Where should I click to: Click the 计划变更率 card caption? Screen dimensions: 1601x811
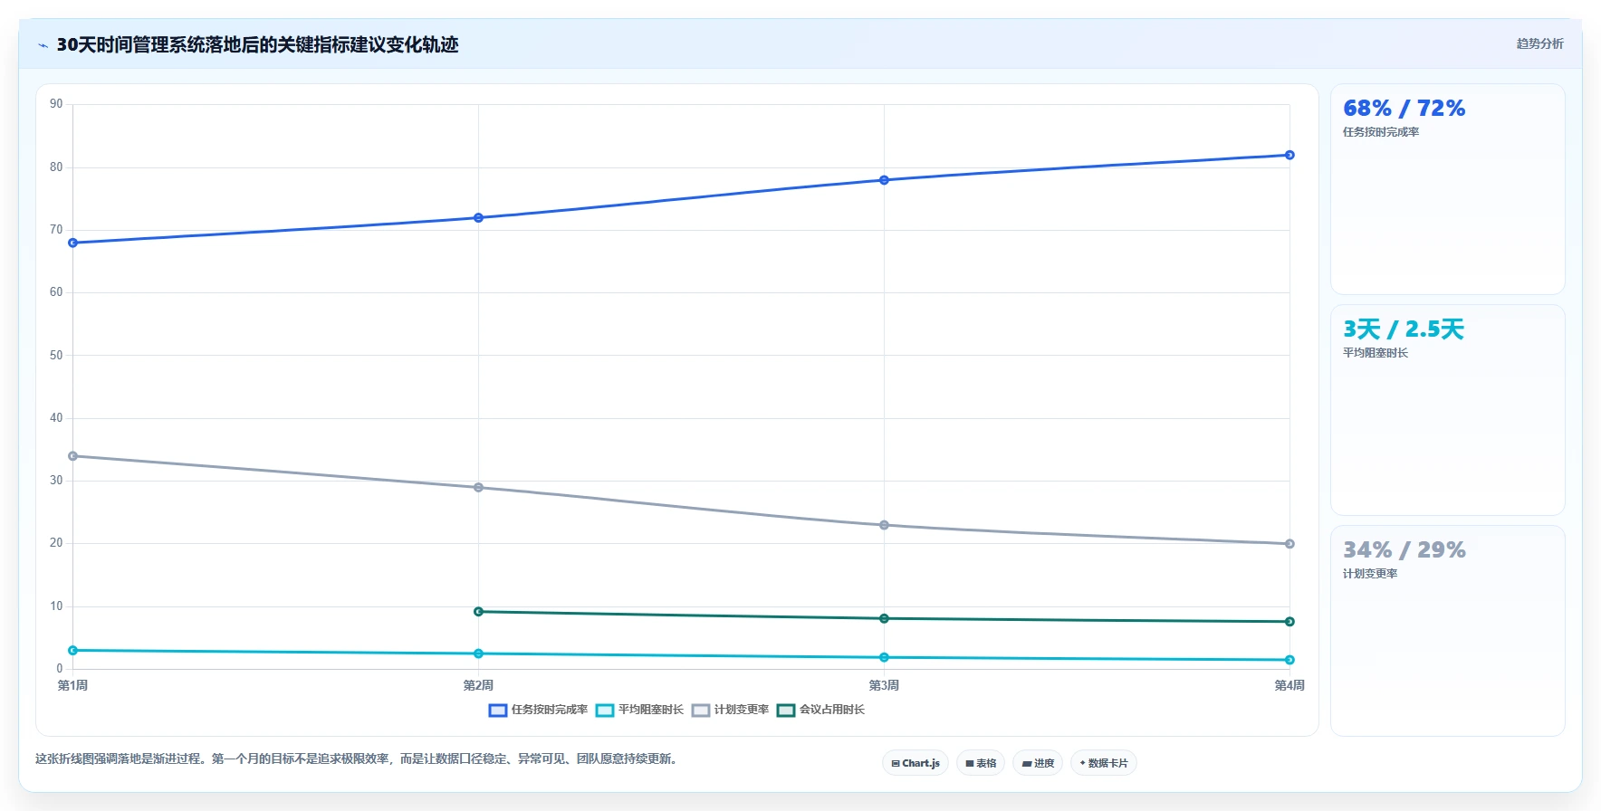[1370, 574]
